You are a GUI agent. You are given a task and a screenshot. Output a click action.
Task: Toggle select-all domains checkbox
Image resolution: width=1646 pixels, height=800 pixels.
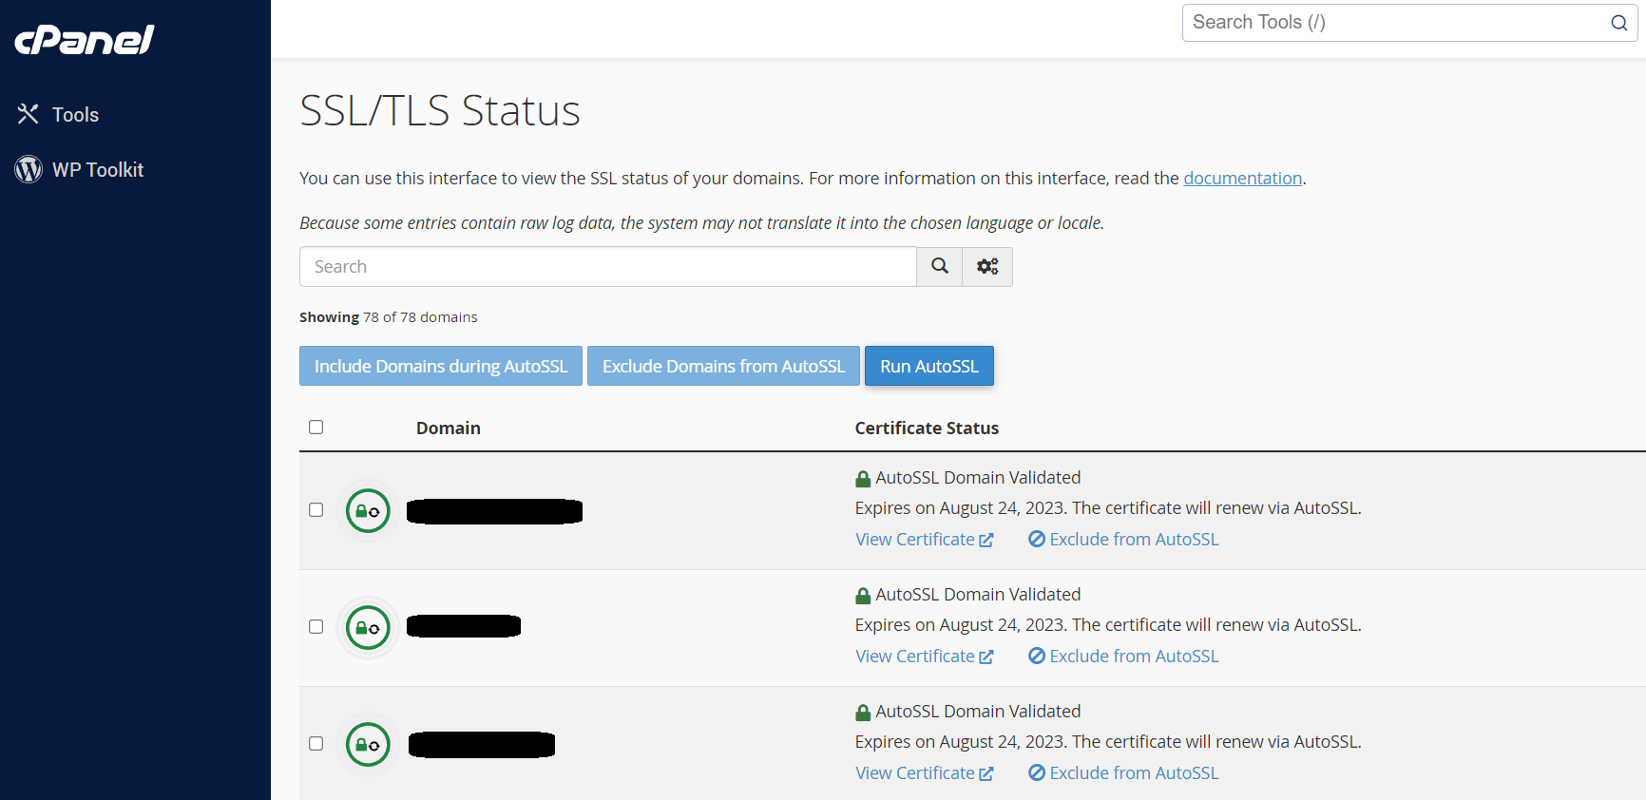point(316,428)
